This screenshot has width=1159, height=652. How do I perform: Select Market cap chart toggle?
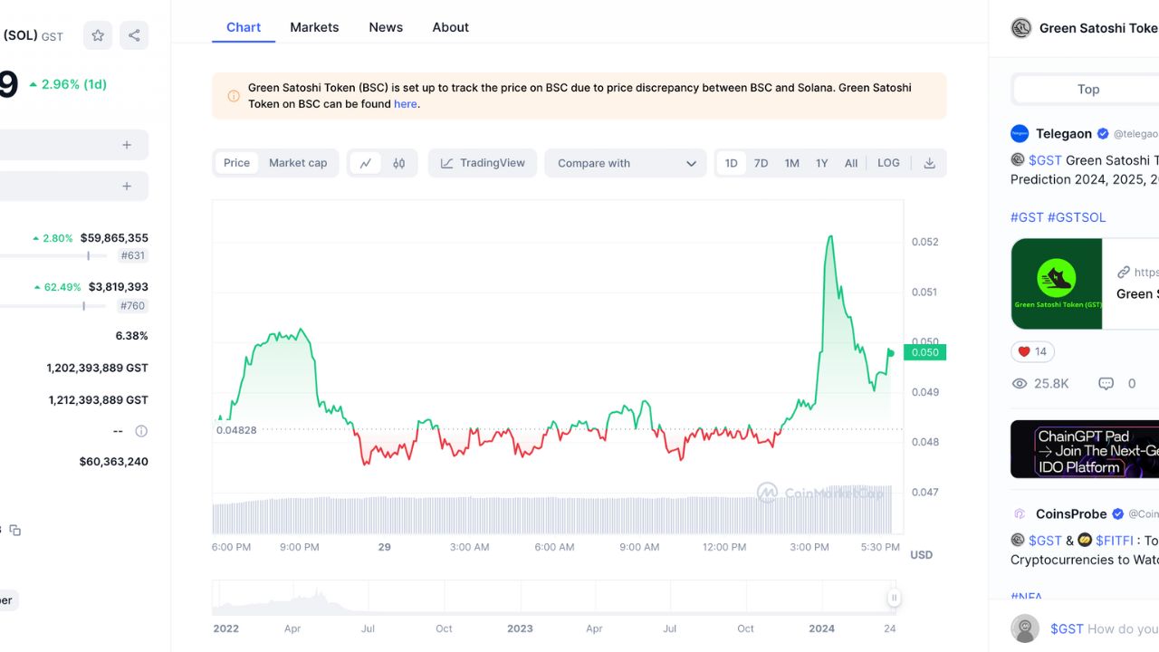tap(298, 163)
